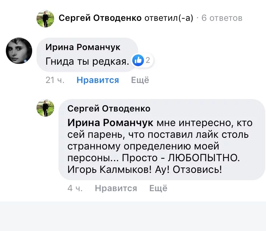Screen dimensions: 266x231
Task: Click the "Игорь Калмыков! Ау! Отзовись!" reply line
Action: (145, 170)
